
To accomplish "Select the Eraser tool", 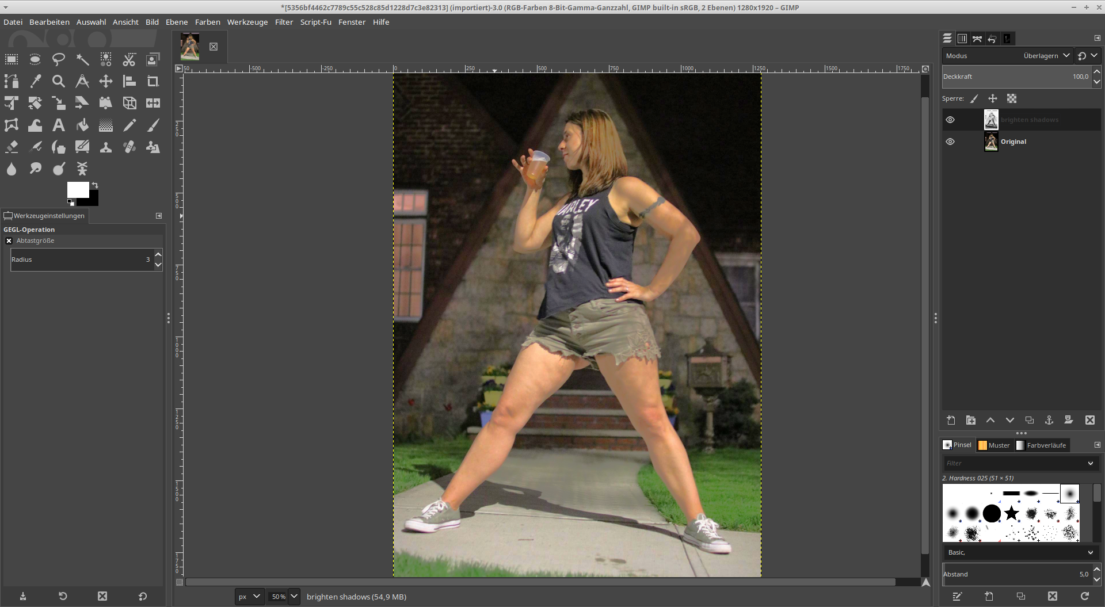I will 12,147.
